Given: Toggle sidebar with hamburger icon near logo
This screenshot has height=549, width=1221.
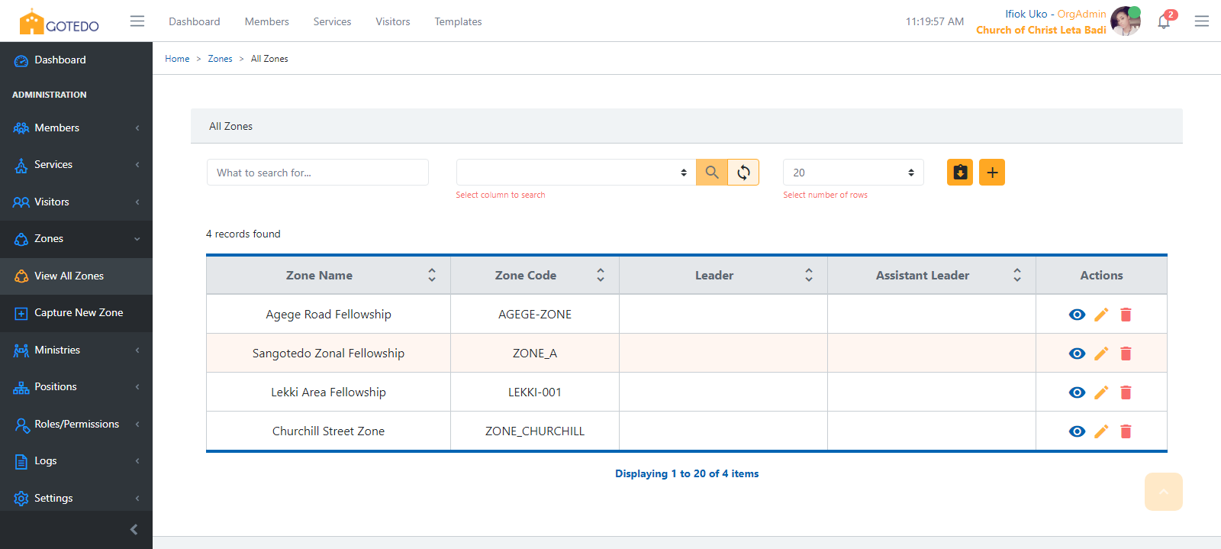Looking at the screenshot, I should pyautogui.click(x=137, y=21).
